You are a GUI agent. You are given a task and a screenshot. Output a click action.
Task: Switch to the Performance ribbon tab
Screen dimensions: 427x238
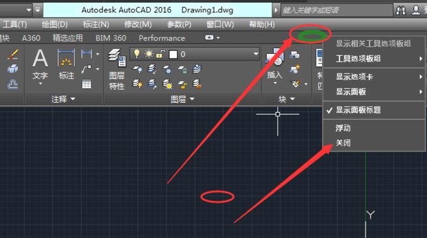coord(162,38)
